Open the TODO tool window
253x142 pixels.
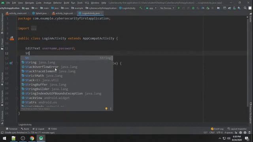pyautogui.click(x=53, y=129)
